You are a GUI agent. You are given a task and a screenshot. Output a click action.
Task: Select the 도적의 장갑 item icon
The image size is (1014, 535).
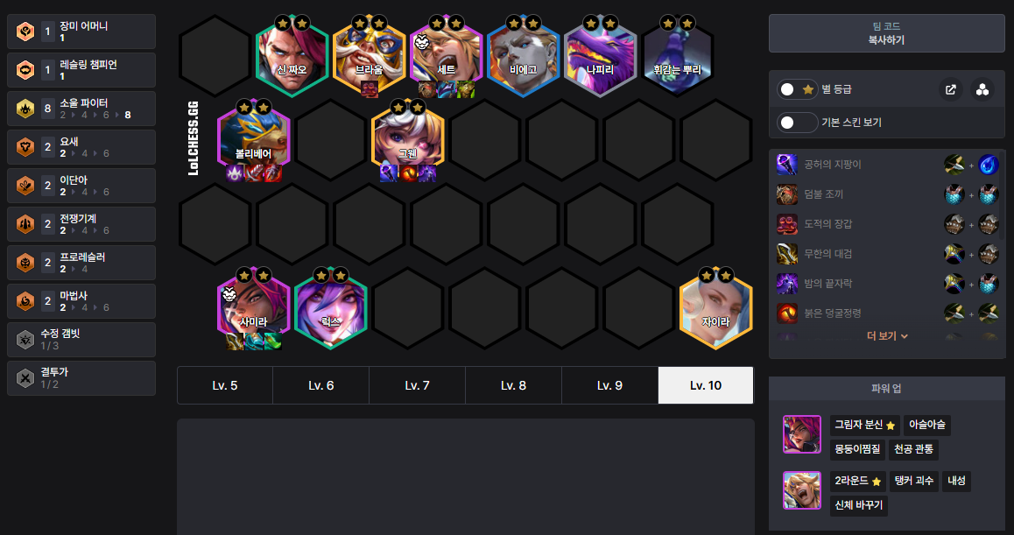click(x=787, y=224)
